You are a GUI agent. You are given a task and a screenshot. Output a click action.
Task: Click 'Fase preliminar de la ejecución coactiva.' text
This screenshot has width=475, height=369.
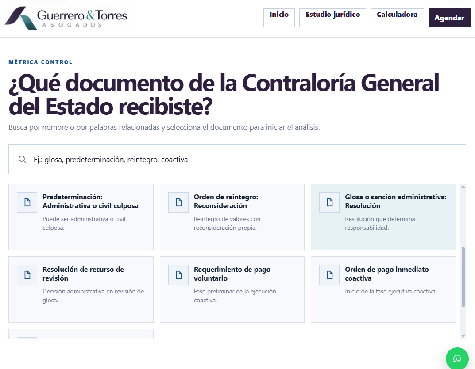[235, 296]
